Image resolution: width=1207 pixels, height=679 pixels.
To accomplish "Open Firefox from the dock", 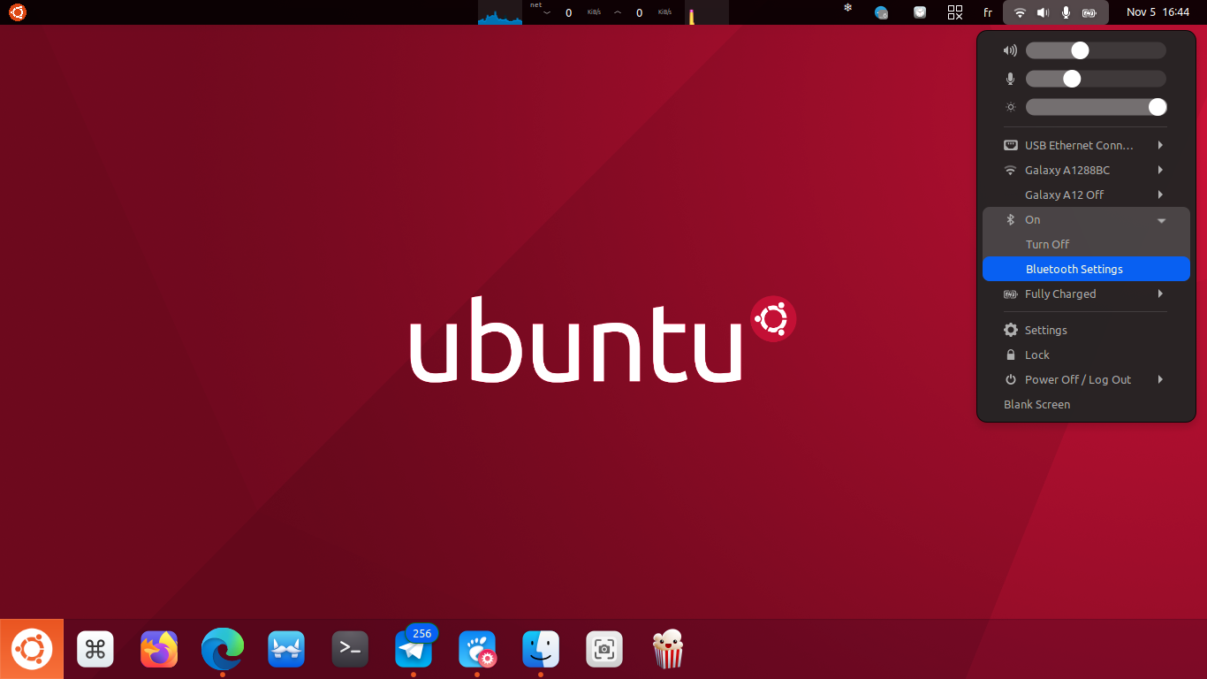I will [x=159, y=650].
